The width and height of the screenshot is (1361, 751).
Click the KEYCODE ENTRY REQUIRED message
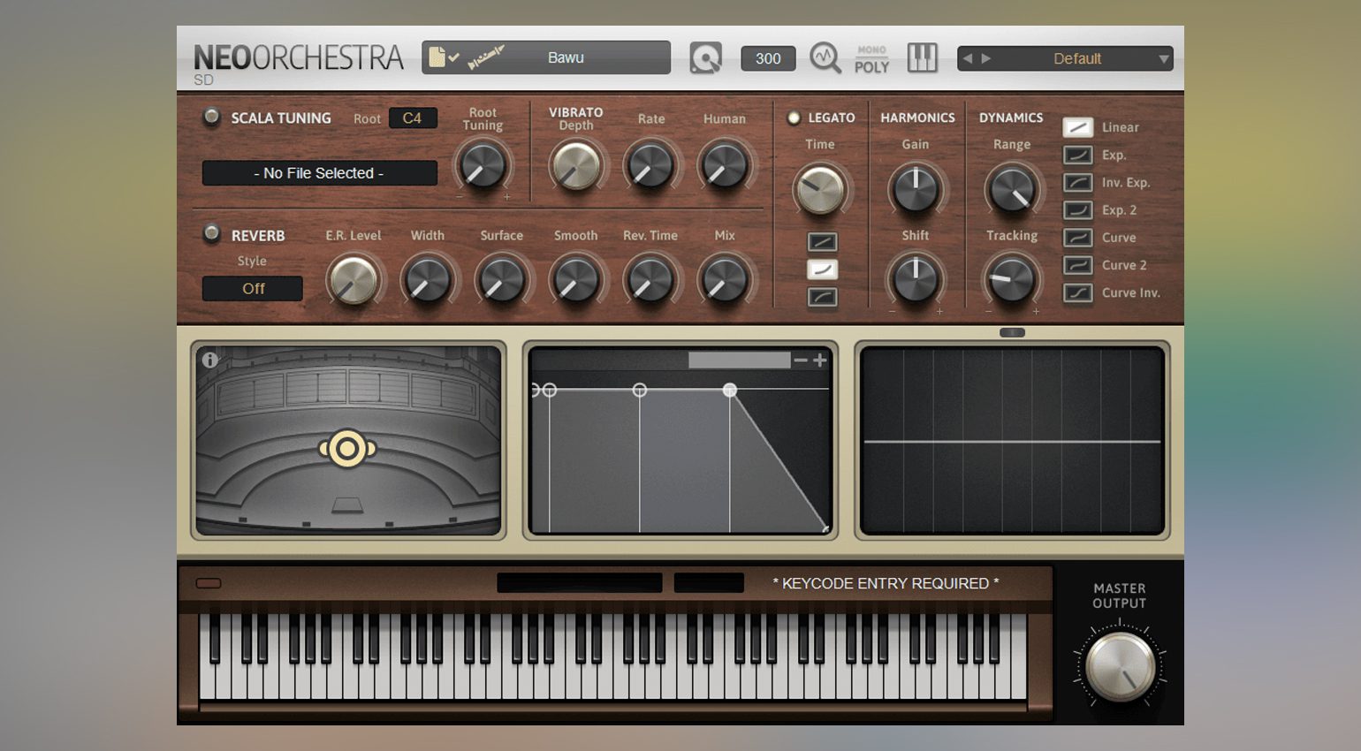[x=886, y=583]
